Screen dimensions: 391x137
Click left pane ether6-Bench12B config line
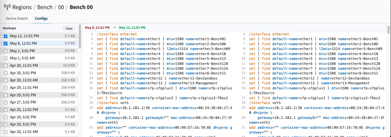pyautogui.click(x=162, y=64)
